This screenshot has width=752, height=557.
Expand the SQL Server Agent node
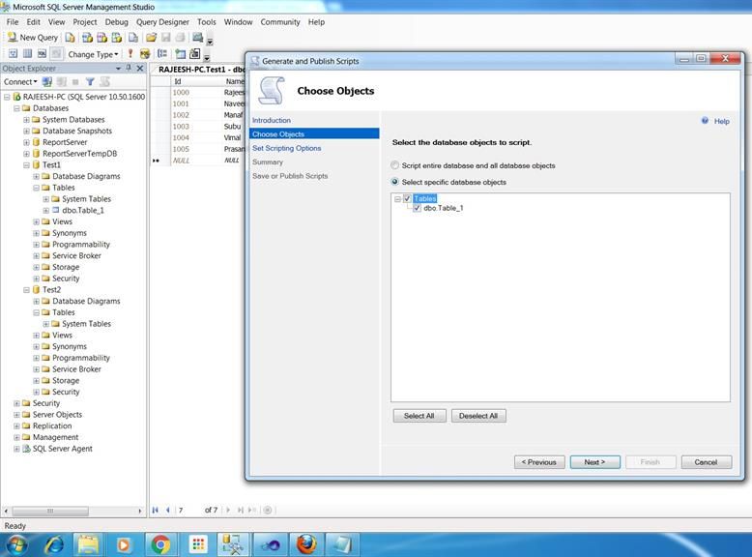[16, 449]
